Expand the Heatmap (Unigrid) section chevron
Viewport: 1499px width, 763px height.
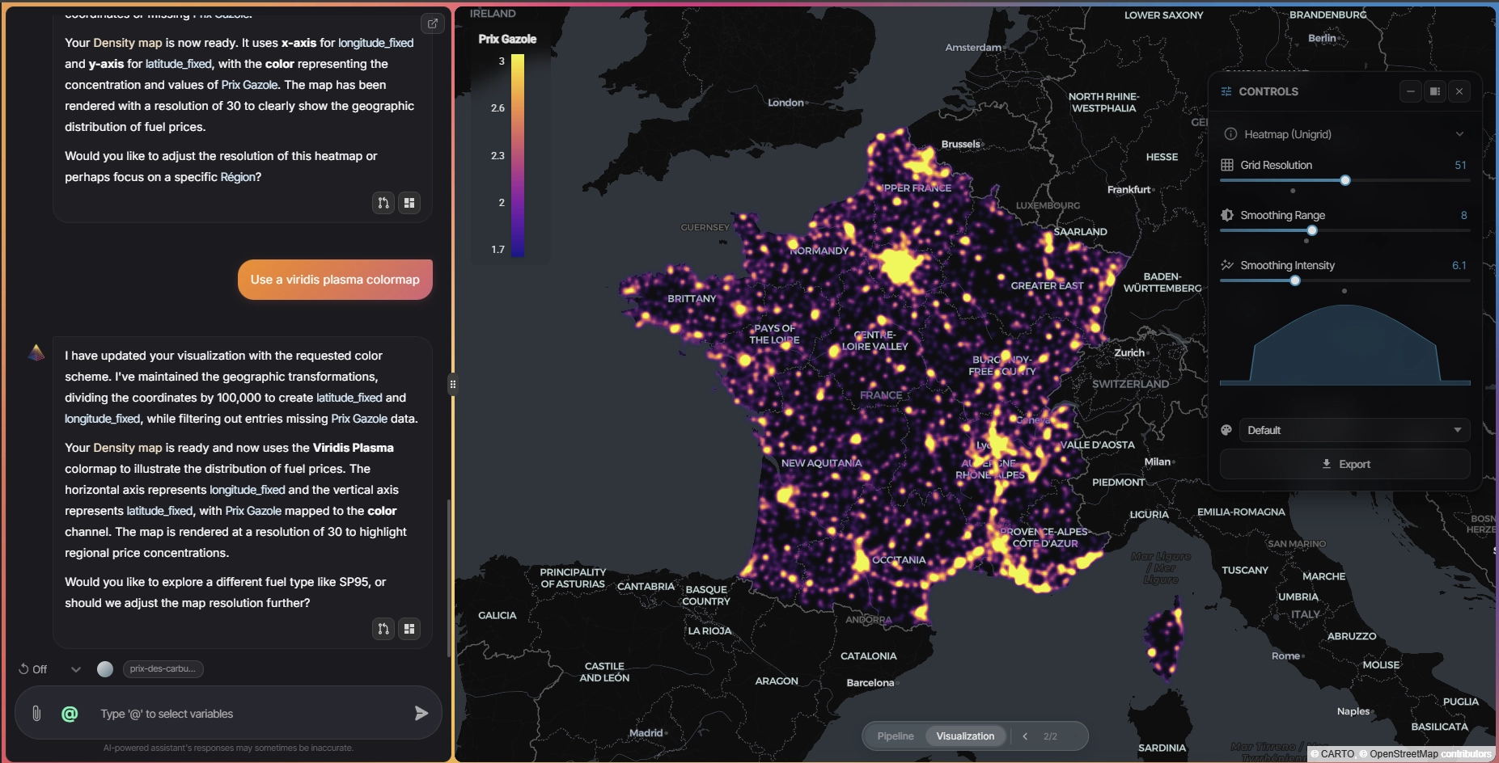(1459, 134)
